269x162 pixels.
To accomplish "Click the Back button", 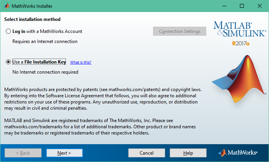I will coord(23,153).
